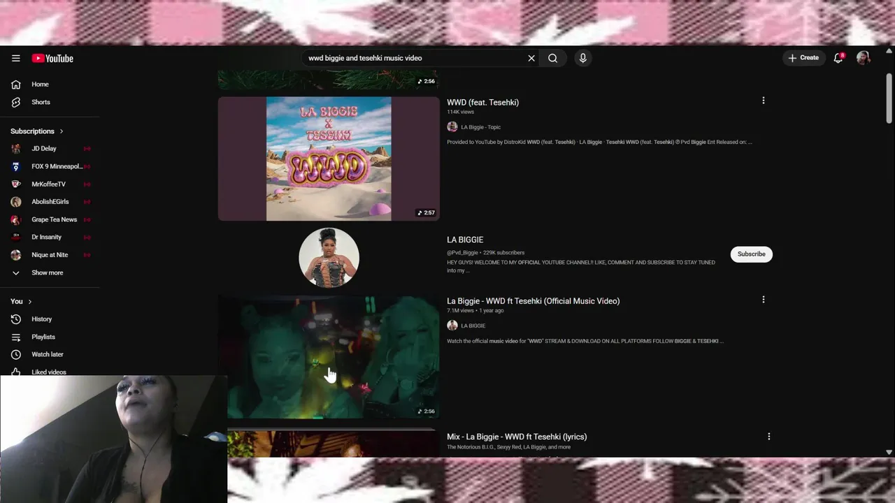This screenshot has height=503, width=895.
Task: Click the YouTube logo
Action: 52,58
